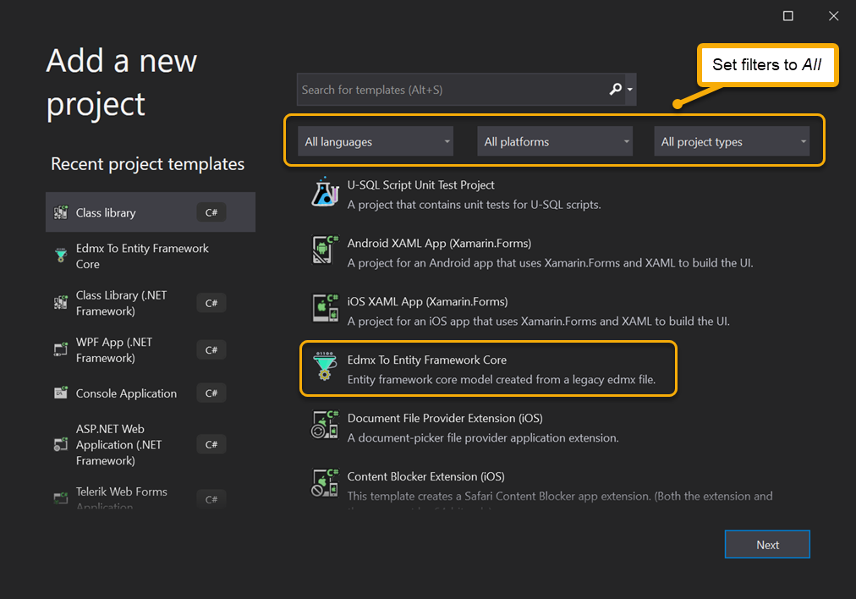Select iOS XAML App (Xamarin.Forms) title
856x599 pixels.
[427, 301]
